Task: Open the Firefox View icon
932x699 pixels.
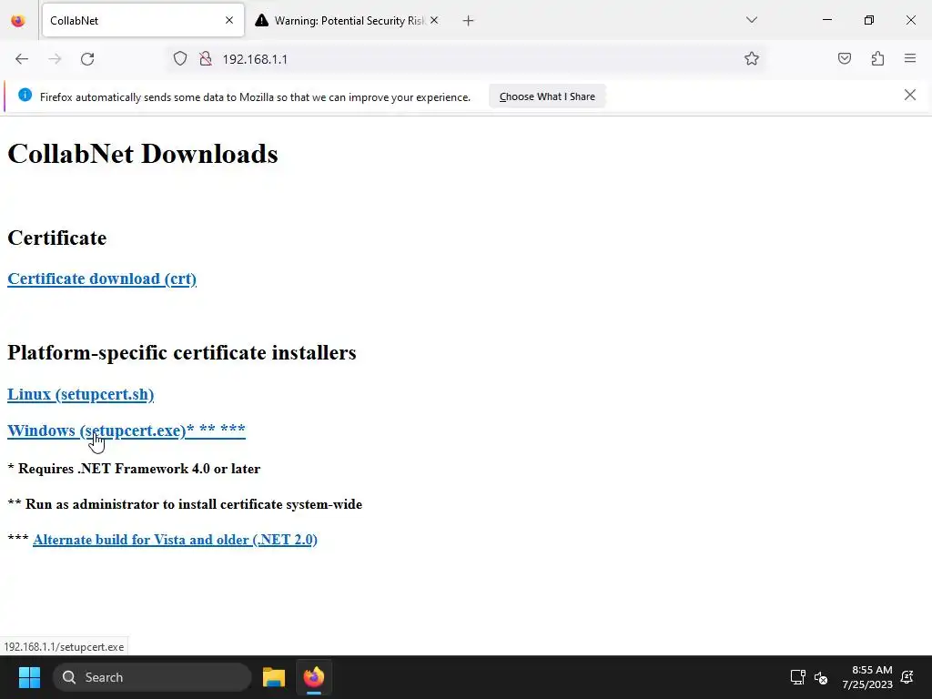Action: click(18, 21)
